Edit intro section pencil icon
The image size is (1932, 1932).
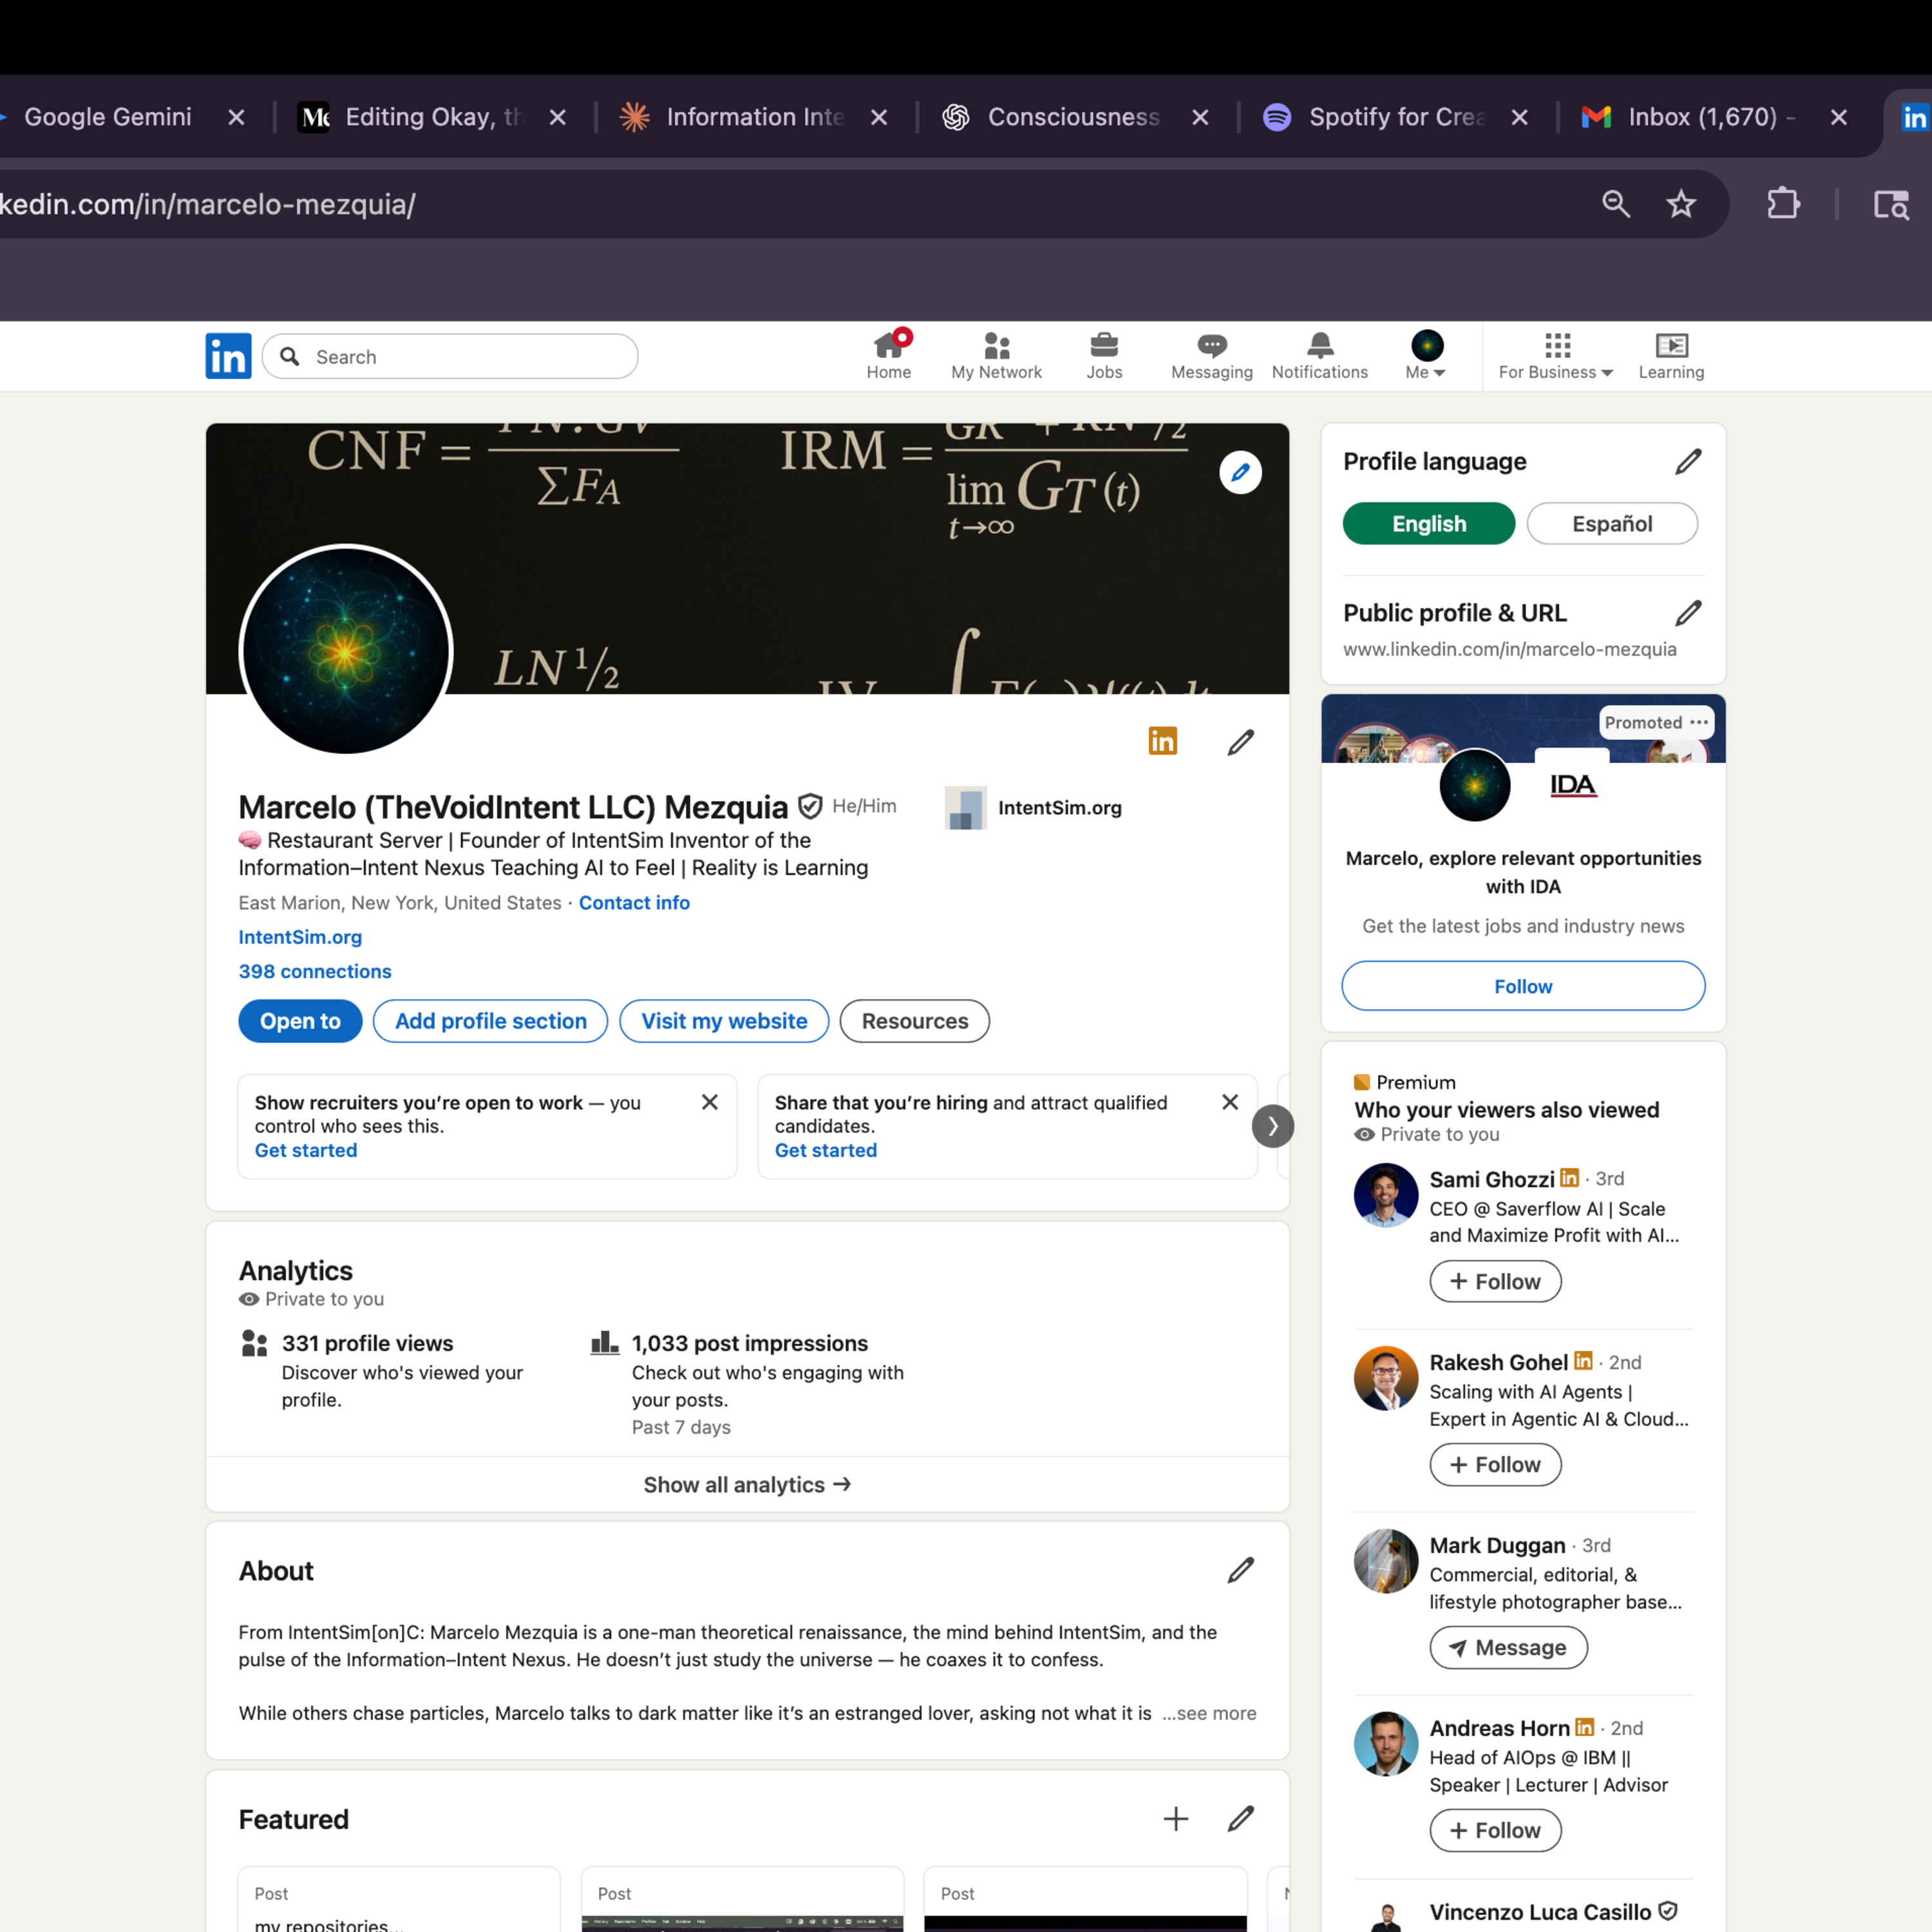coord(1240,742)
